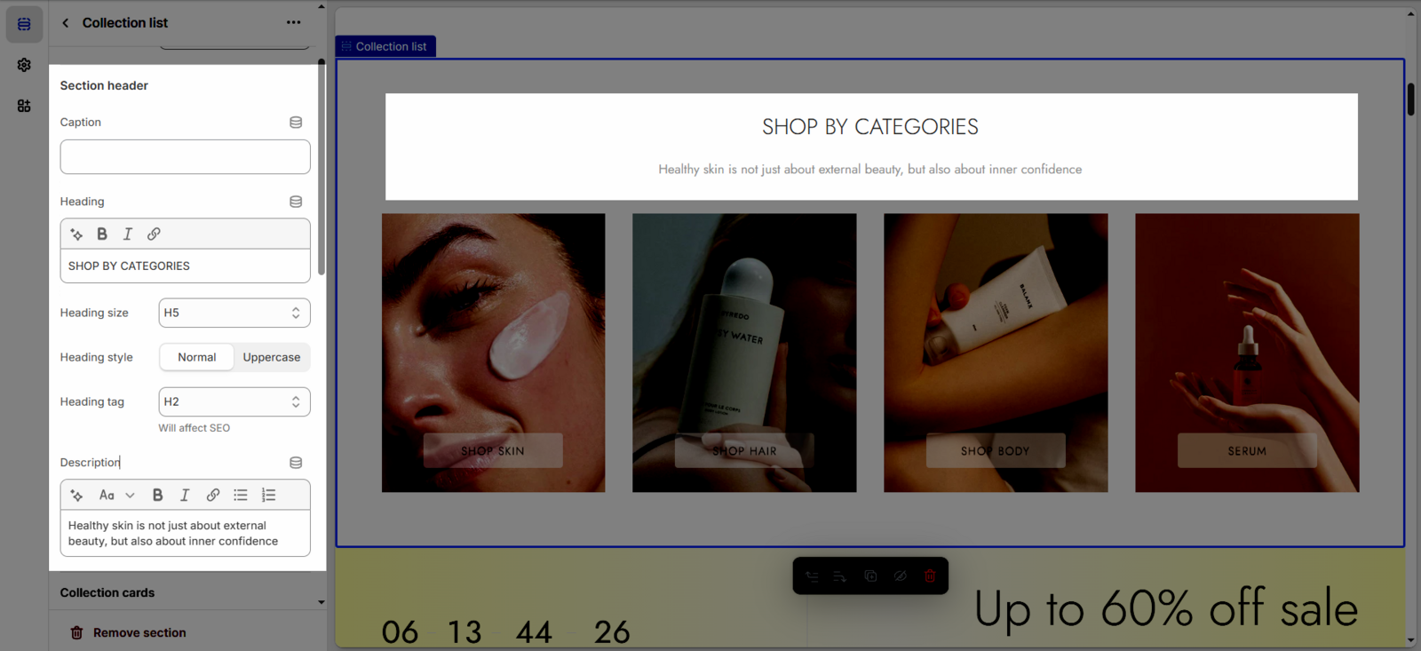Click the Remove section button
The height and width of the screenshot is (651, 1421).
point(128,632)
